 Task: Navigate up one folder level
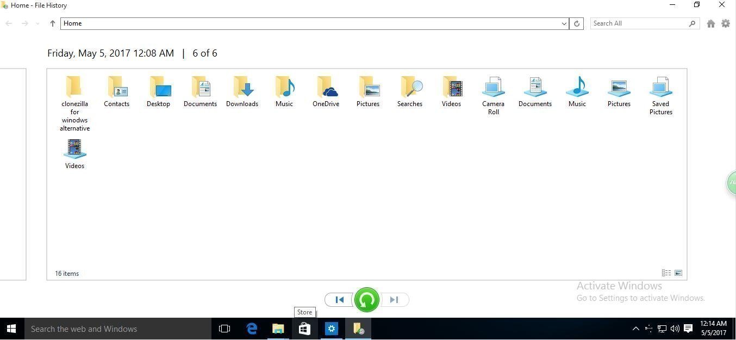[52, 23]
